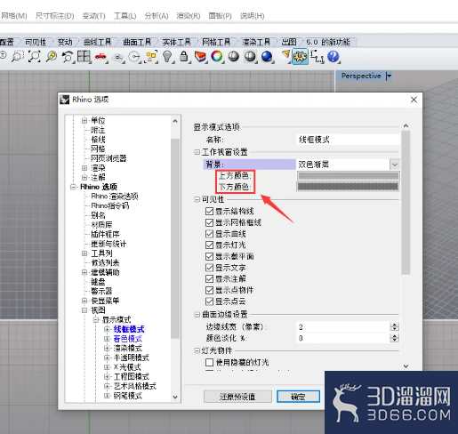The height and width of the screenshot is (434, 458).
Task: Click the blue render sphere icon
Action: point(267,56)
